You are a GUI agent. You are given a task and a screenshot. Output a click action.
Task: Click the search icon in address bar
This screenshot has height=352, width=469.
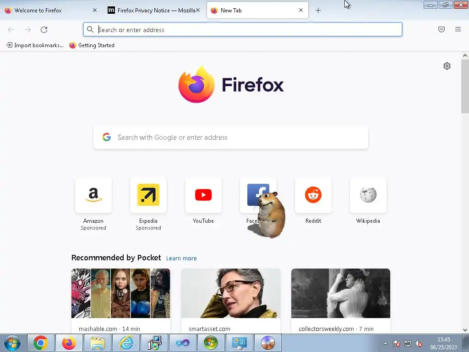tap(90, 29)
